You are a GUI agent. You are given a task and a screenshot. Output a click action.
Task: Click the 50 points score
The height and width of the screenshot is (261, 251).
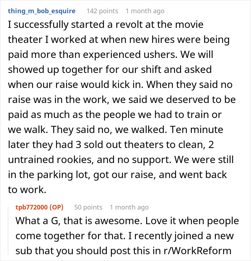[88, 207]
